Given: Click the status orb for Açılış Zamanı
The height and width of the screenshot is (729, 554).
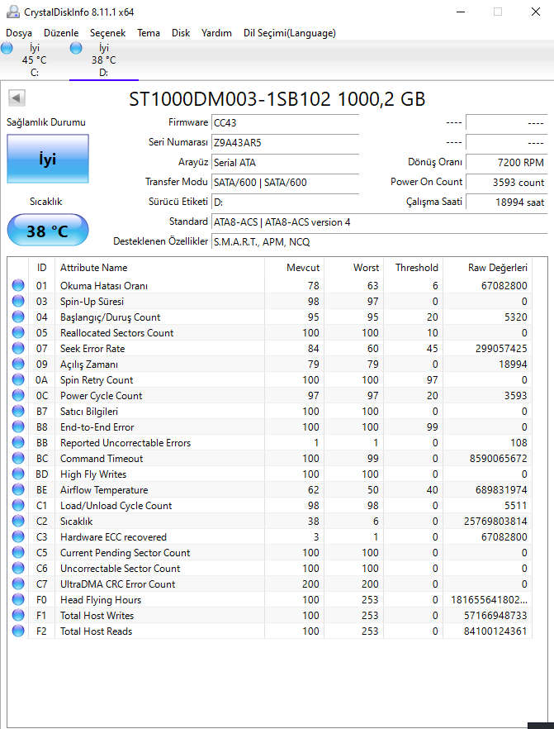Looking at the screenshot, I should 18,364.
